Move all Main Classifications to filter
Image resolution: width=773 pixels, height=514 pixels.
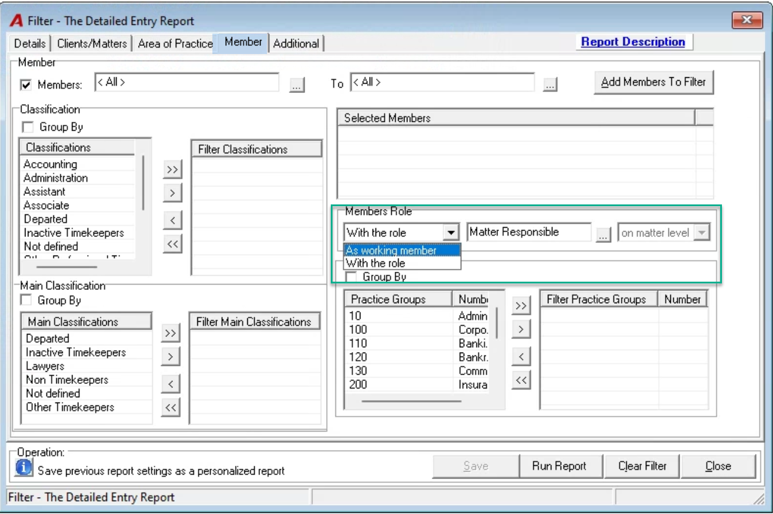tap(170, 333)
